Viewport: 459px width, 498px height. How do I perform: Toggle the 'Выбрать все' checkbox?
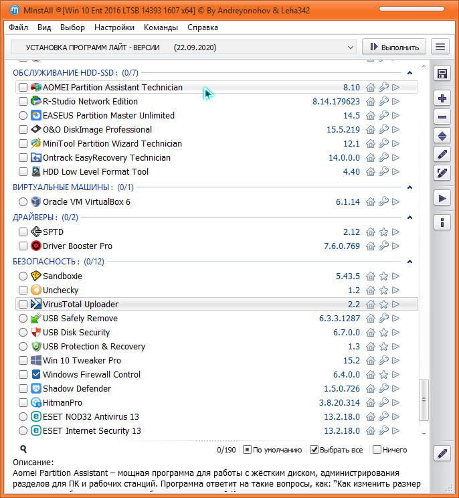pos(314,450)
